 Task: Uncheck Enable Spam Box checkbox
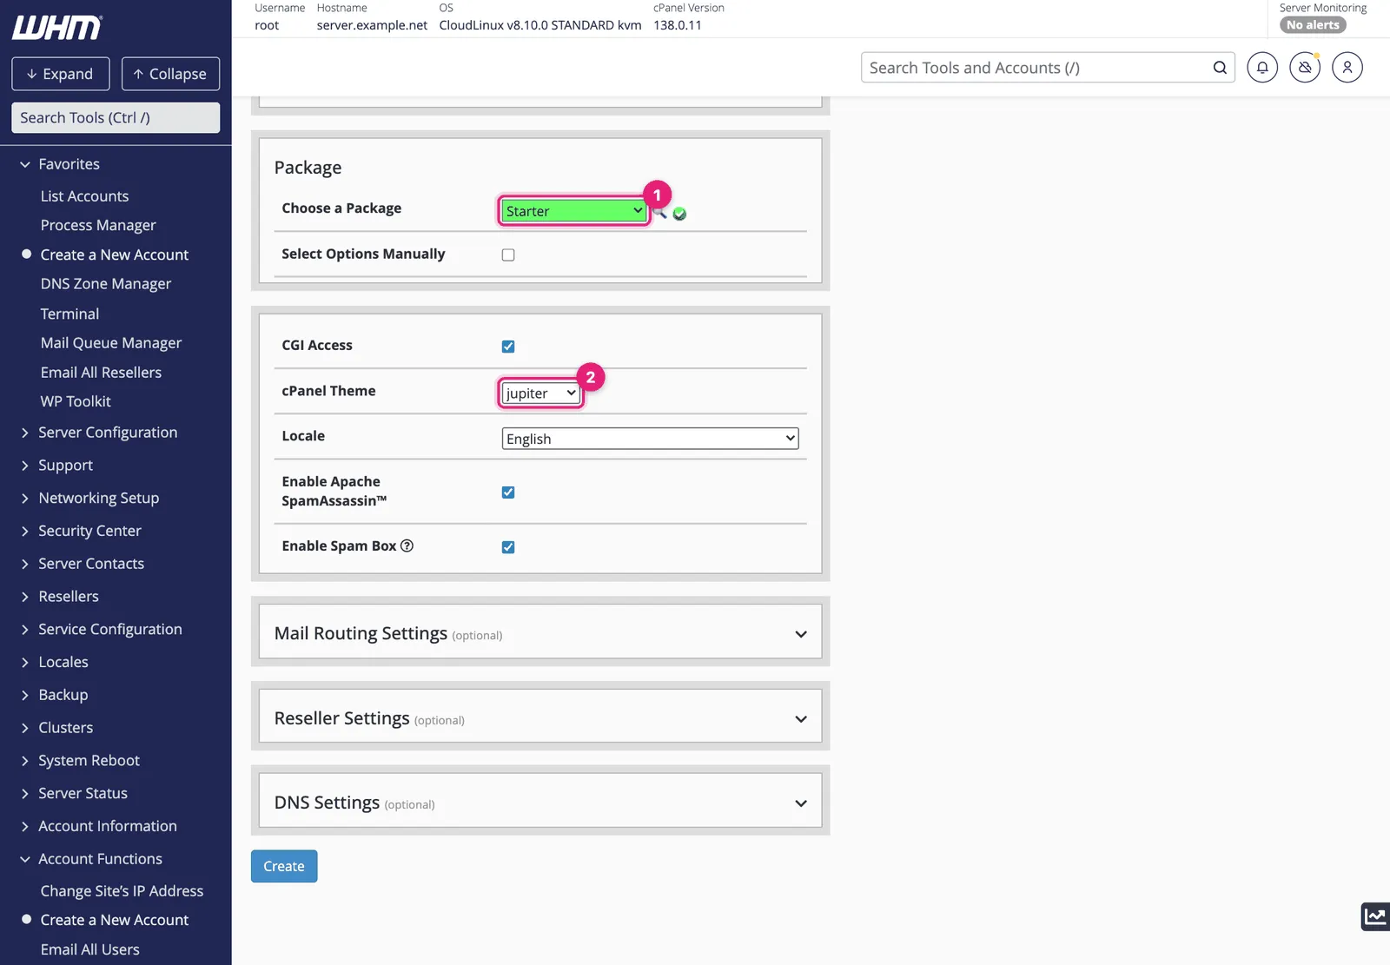(508, 547)
